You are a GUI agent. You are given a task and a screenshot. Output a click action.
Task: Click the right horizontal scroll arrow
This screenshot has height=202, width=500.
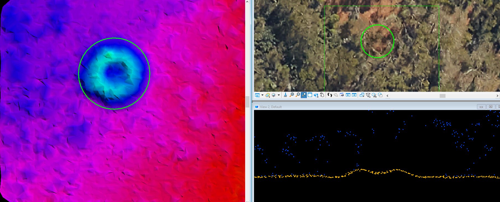(x=497, y=96)
